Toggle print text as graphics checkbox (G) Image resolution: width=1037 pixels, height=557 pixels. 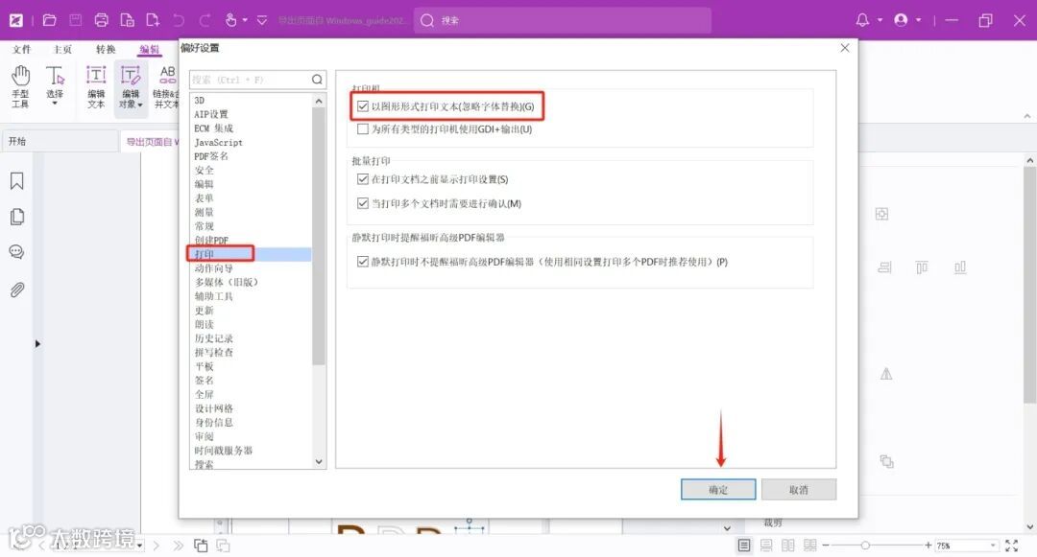click(x=362, y=106)
